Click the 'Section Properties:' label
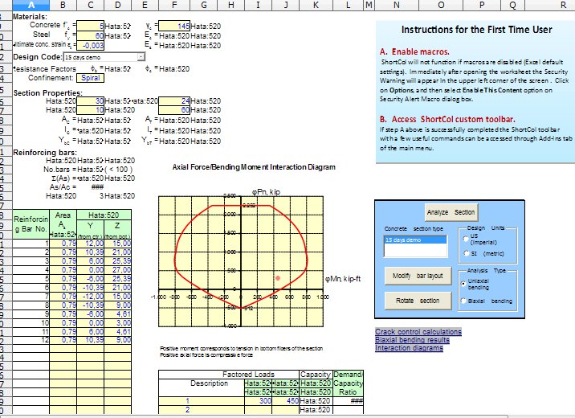The image size is (575, 418). (x=48, y=93)
